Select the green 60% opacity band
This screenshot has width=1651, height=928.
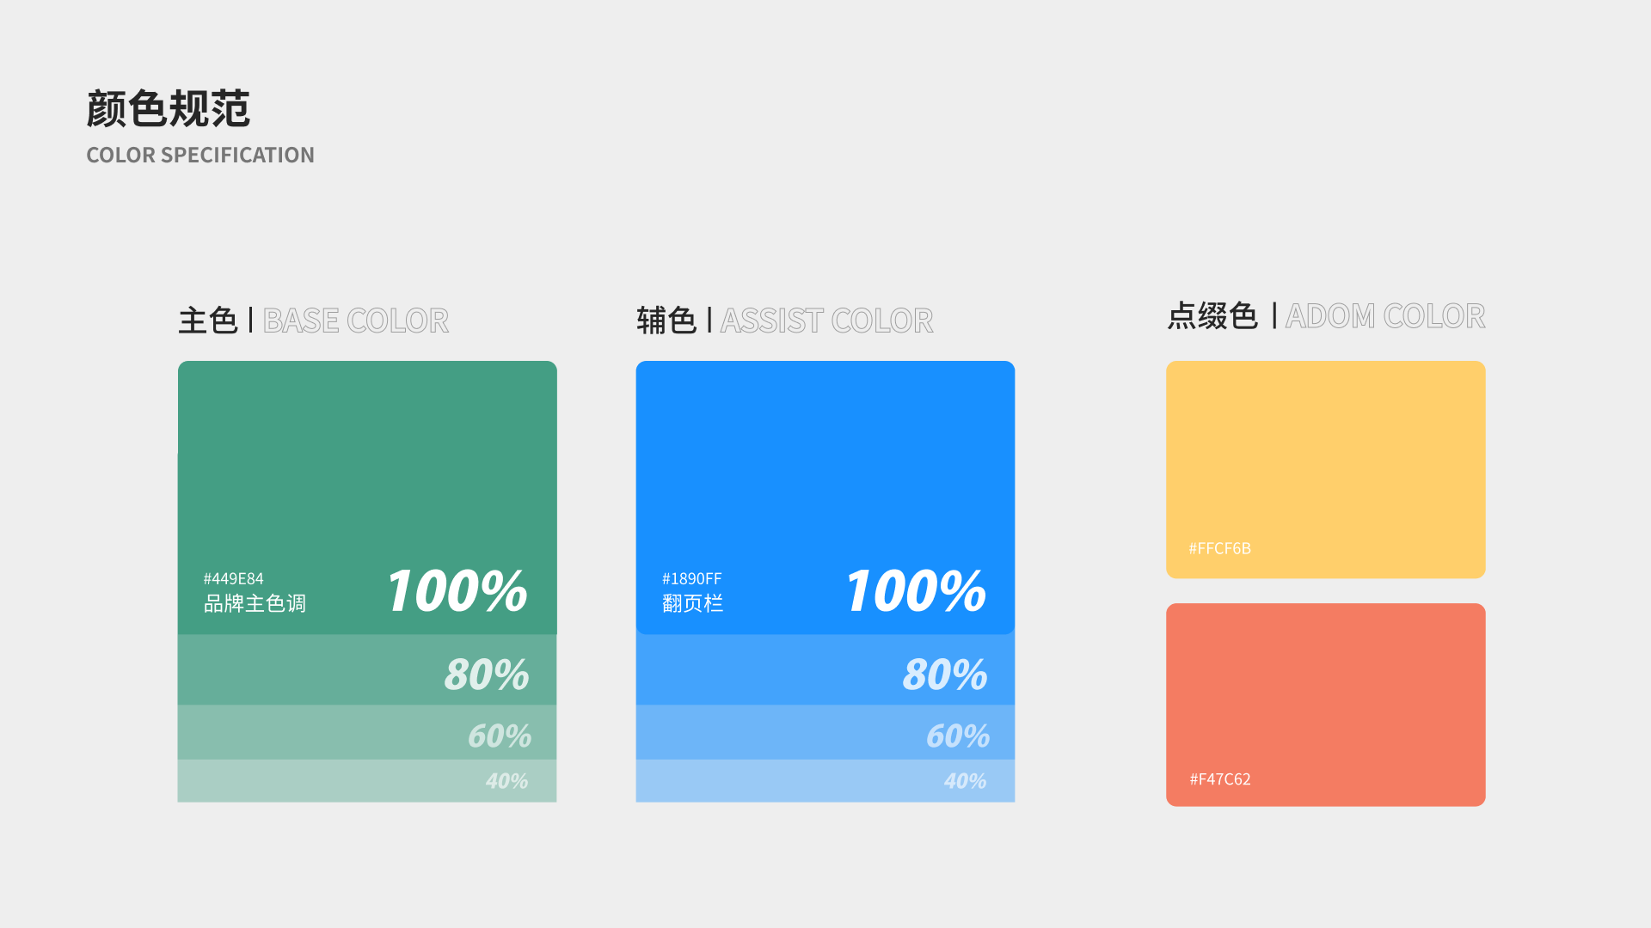click(x=367, y=732)
